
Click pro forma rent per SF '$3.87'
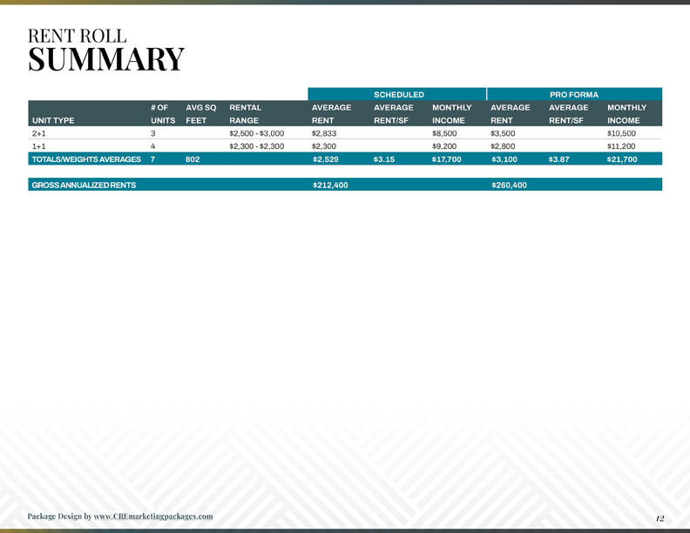(558, 159)
